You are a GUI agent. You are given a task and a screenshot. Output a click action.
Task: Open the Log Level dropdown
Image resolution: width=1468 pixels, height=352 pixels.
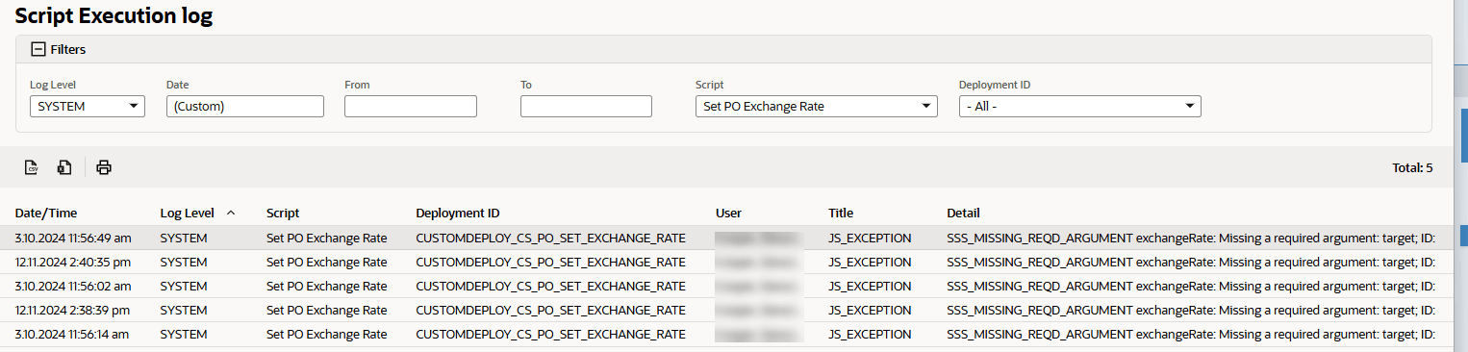click(88, 107)
